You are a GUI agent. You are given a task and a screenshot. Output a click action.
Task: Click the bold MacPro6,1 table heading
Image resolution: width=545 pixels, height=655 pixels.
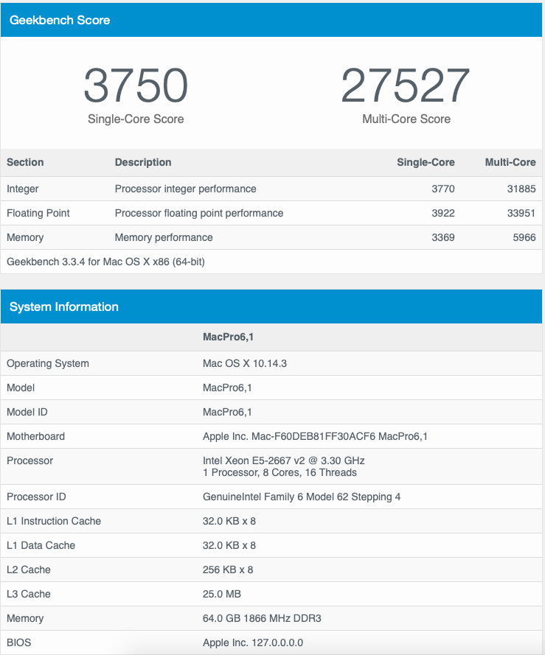tap(228, 337)
